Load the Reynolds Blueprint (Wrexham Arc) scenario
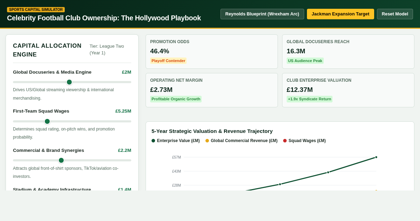Viewport: 420px width, 221px height. coord(262,14)
